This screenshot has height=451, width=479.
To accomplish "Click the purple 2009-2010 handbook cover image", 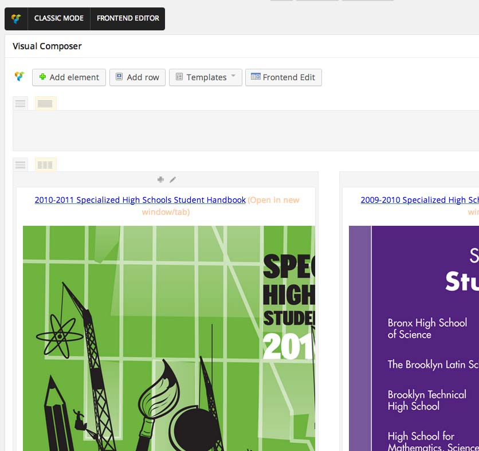I will [x=414, y=338].
